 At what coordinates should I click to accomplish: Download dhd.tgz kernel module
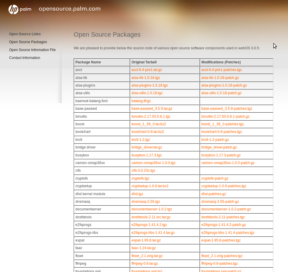tap(137, 194)
